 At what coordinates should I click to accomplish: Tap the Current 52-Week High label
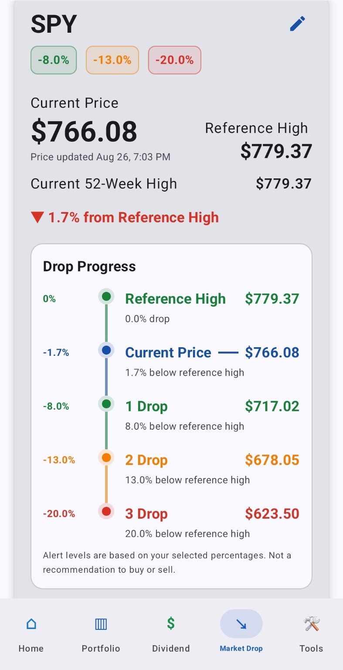click(104, 184)
